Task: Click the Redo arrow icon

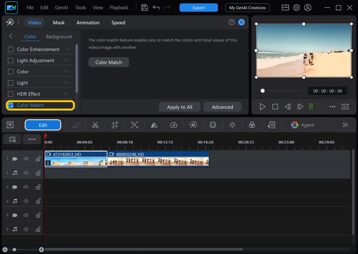Action: coord(167,8)
